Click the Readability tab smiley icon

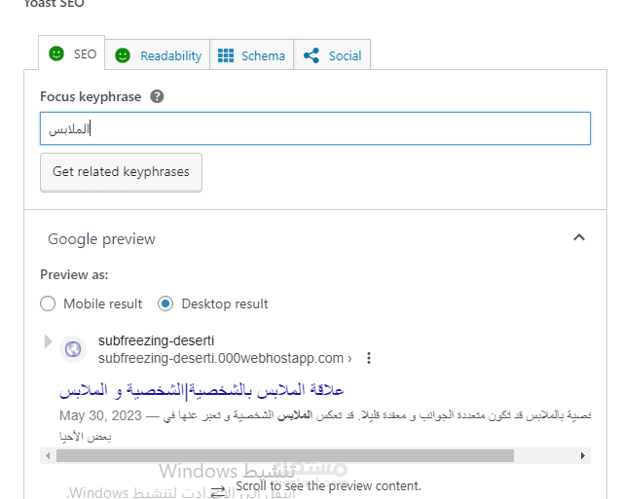point(123,55)
